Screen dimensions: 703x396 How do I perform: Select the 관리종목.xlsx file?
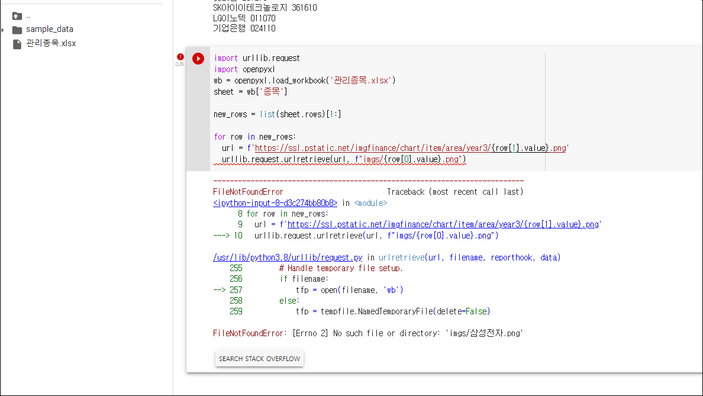click(x=51, y=43)
